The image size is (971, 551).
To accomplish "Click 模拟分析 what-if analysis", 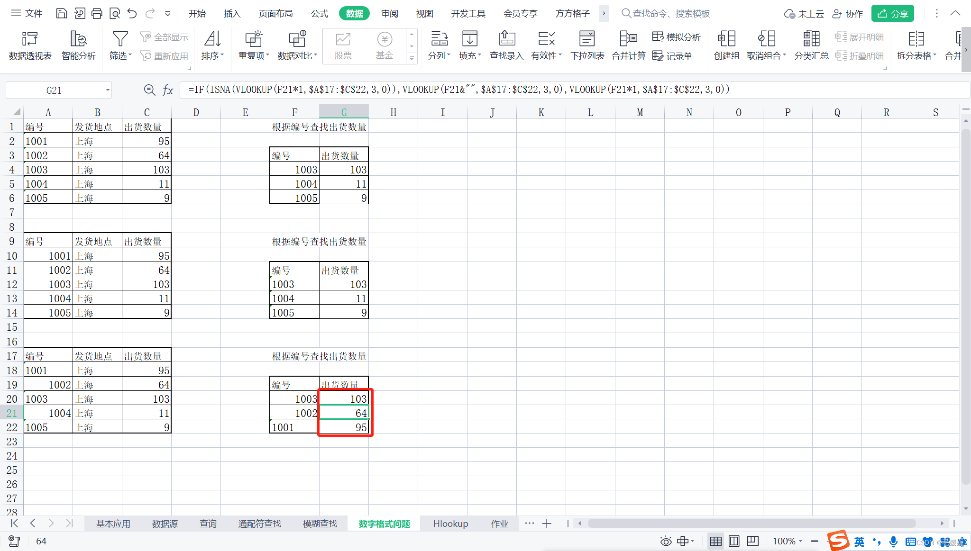I will coord(677,37).
